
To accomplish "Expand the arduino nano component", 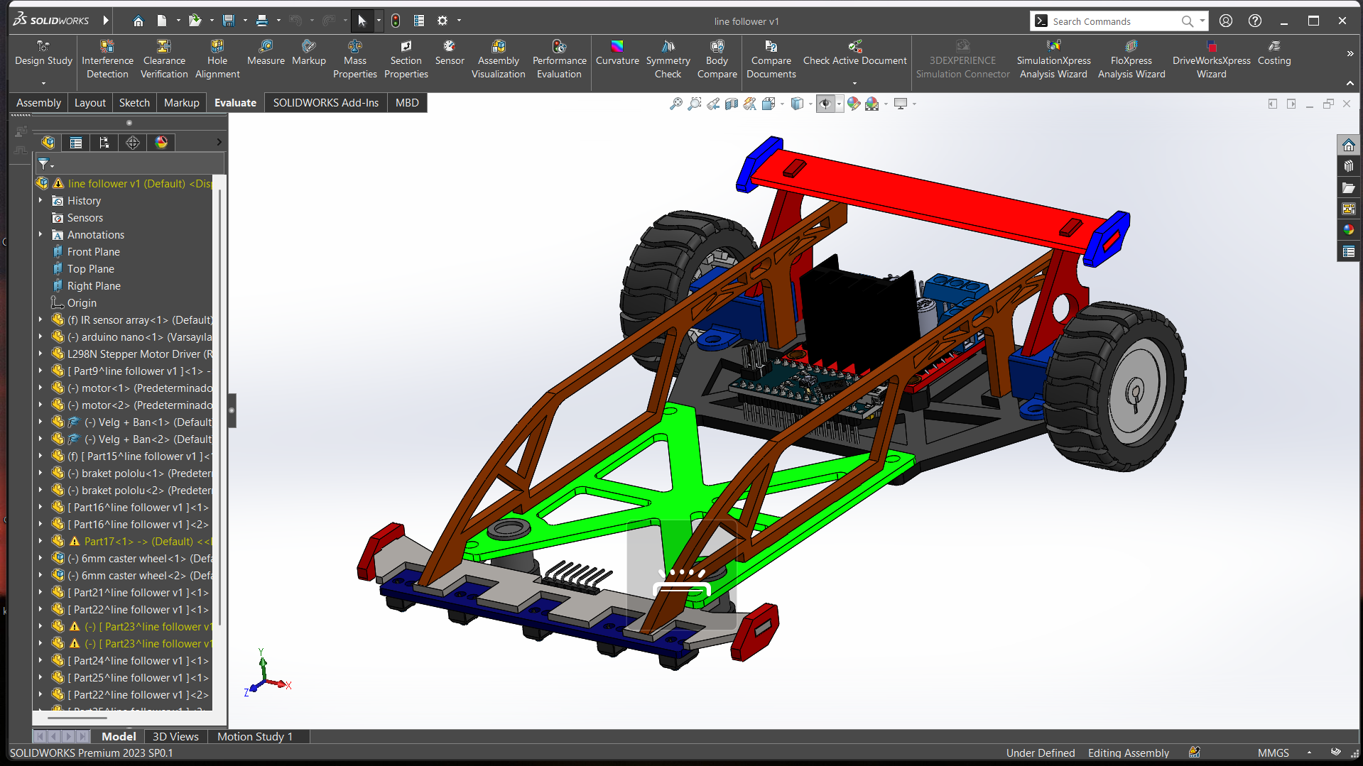I will pos(40,337).
